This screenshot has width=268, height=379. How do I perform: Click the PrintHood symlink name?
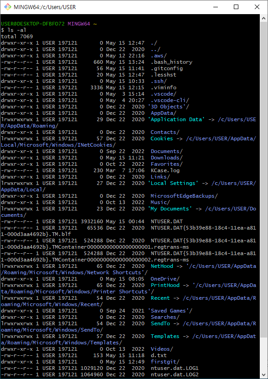coord(165,285)
